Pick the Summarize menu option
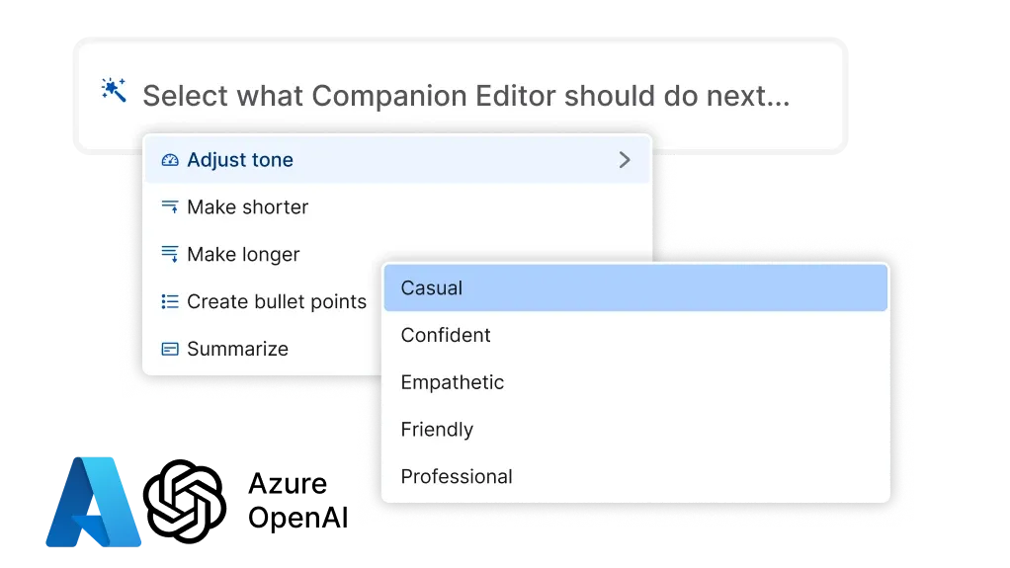This screenshot has height=568, width=1010. pos(238,350)
